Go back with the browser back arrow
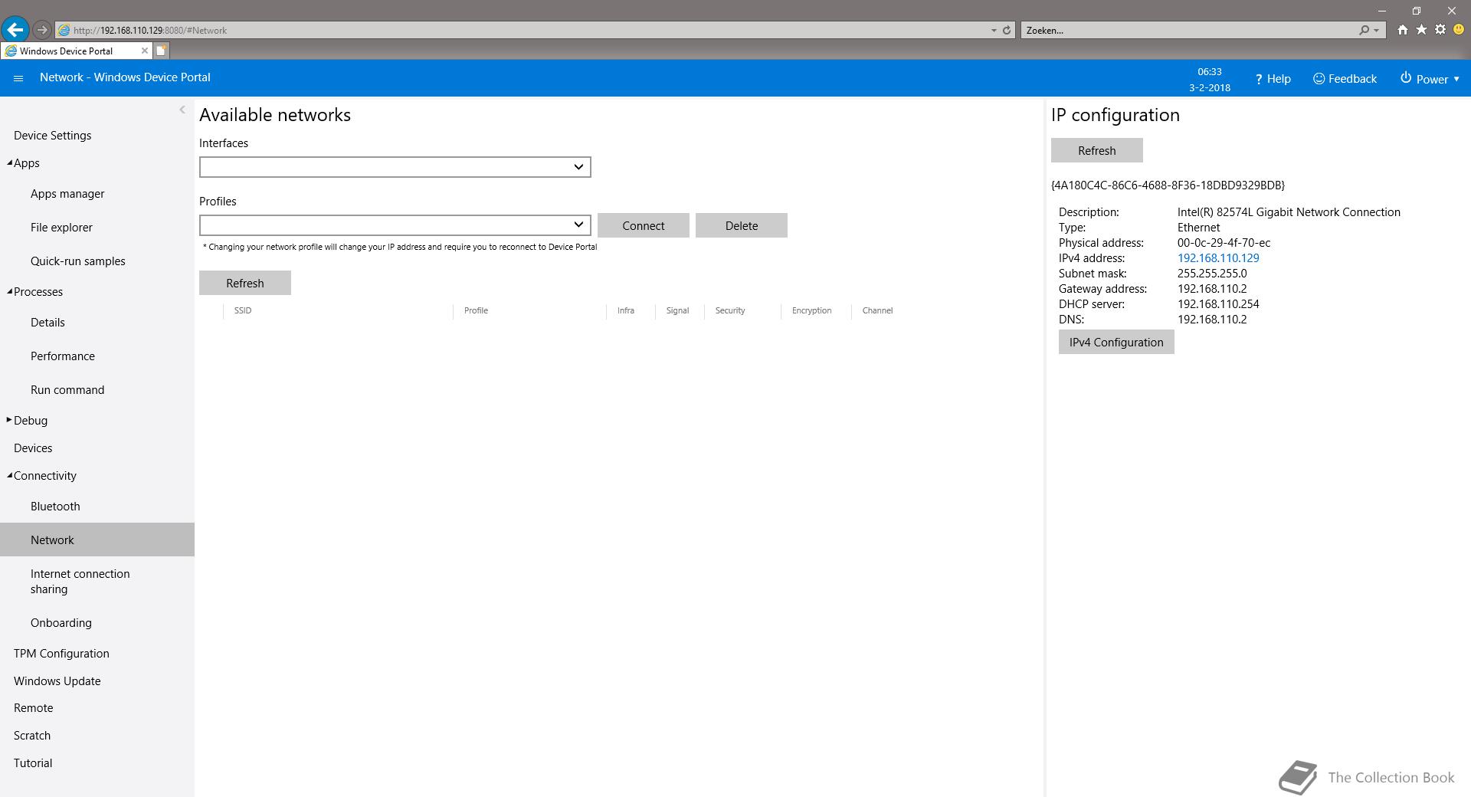 [x=15, y=30]
